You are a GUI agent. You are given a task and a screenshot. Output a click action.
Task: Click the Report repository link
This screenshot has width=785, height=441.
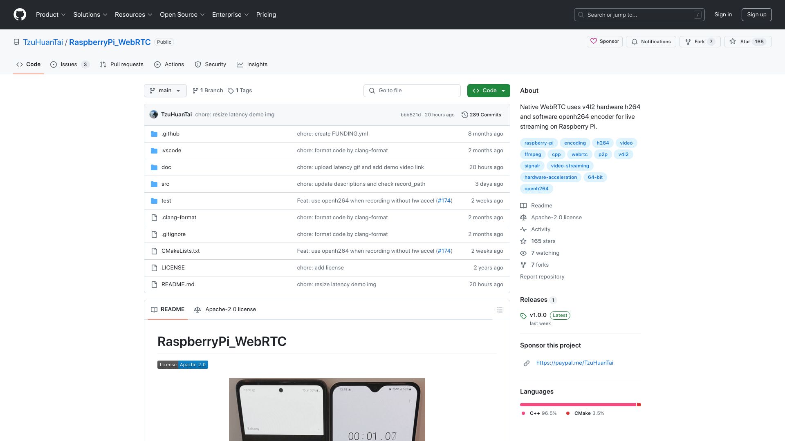tap(542, 277)
